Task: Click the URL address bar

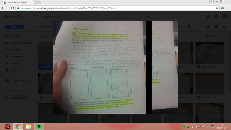Action: point(118,8)
